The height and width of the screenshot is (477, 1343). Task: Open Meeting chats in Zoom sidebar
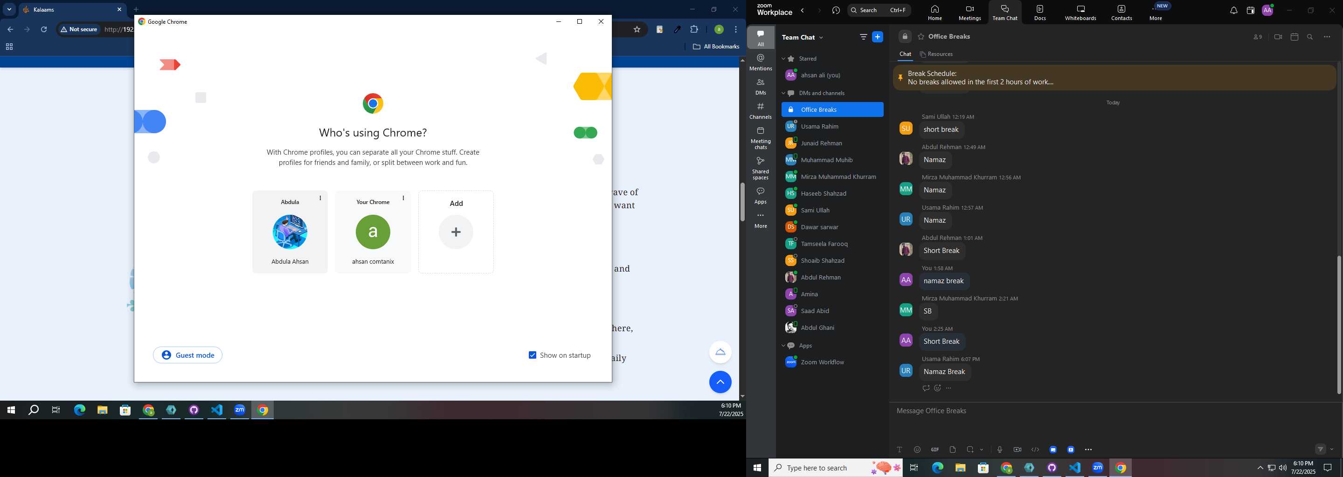761,138
